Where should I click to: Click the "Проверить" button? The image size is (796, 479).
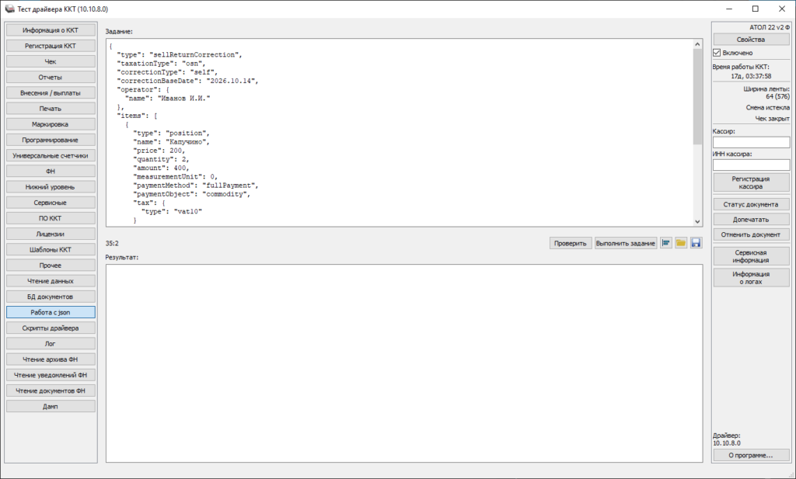[570, 243]
